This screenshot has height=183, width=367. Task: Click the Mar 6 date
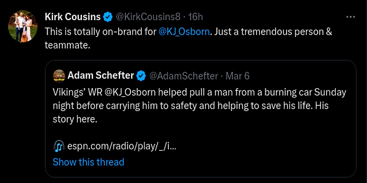237,76
